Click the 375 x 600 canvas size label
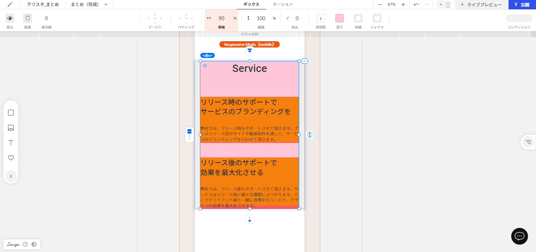This screenshot has width=536, height=252. tap(250, 34)
